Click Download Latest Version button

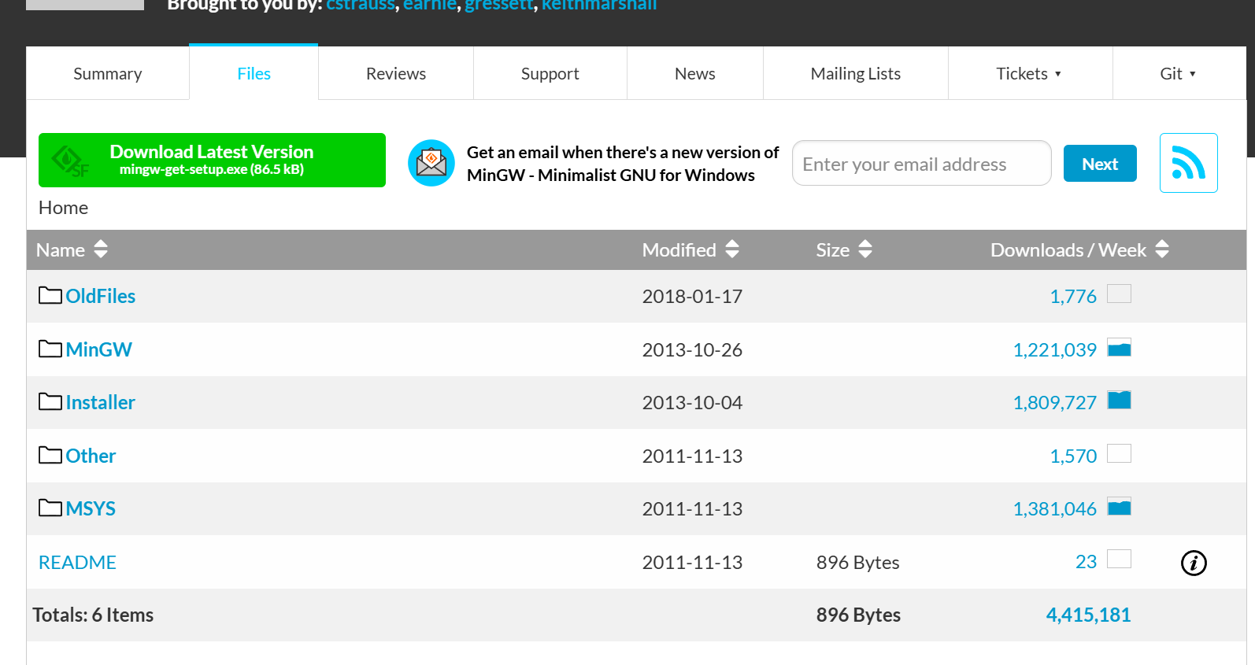click(x=212, y=160)
